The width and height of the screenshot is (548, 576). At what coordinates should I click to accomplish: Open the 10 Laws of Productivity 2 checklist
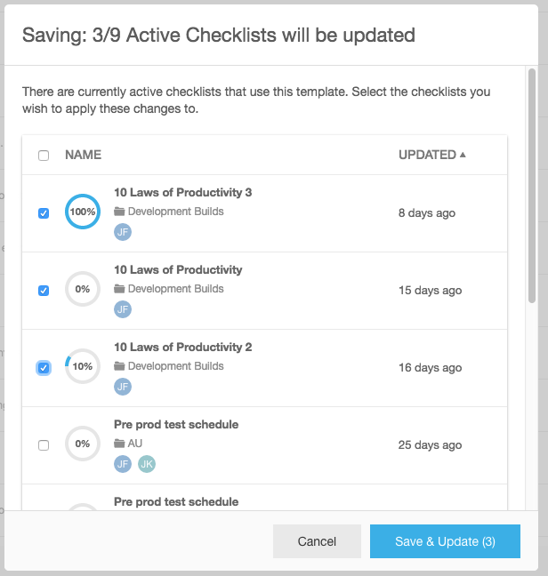click(x=182, y=348)
